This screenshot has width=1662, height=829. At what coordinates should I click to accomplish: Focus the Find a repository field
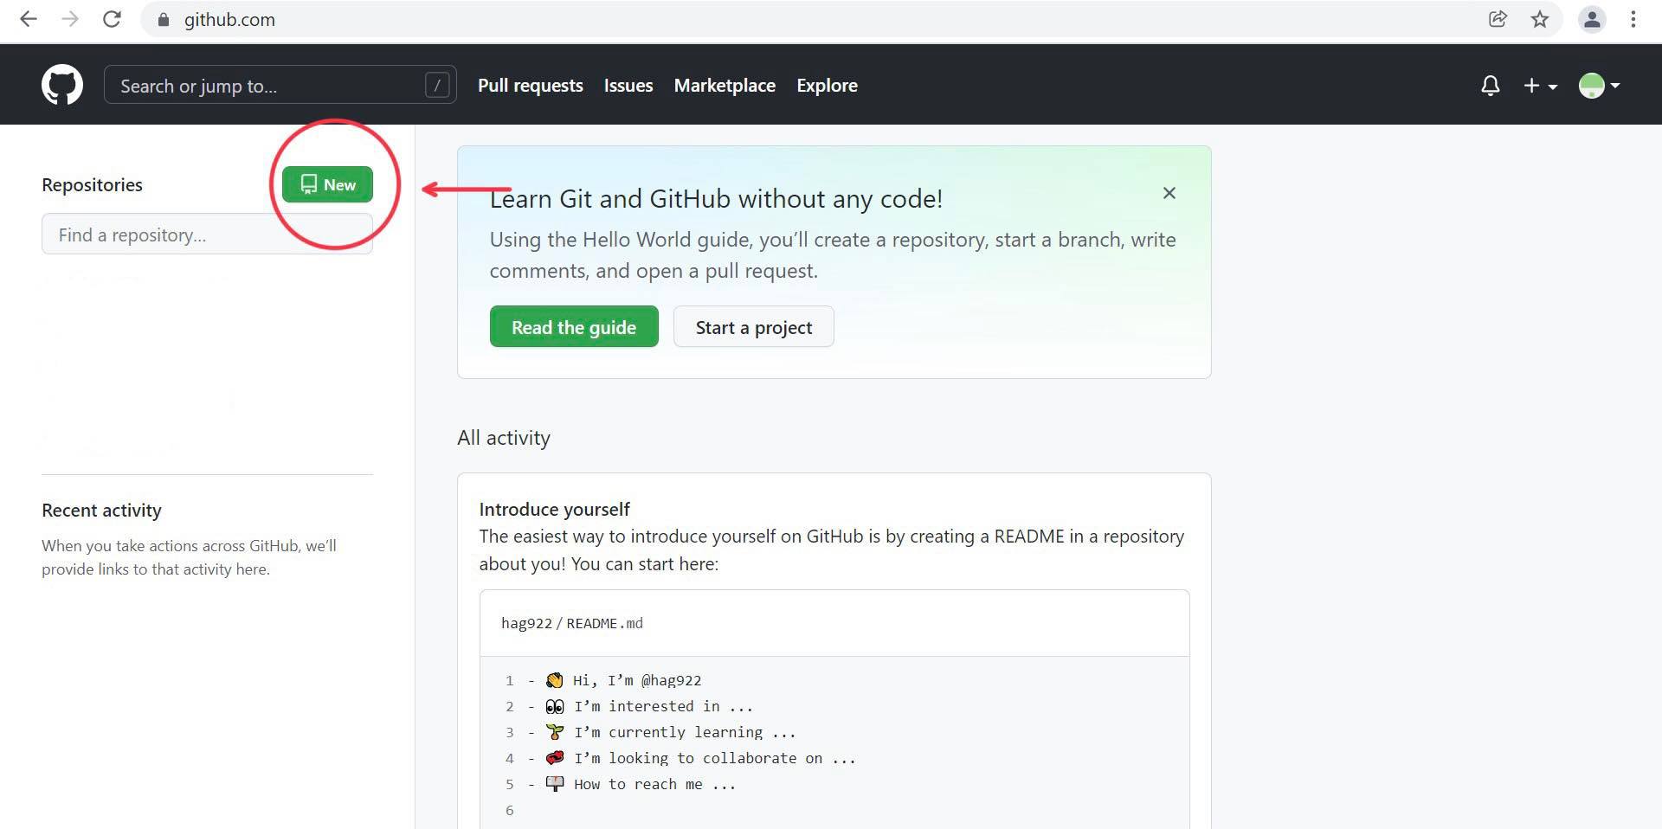(x=207, y=235)
